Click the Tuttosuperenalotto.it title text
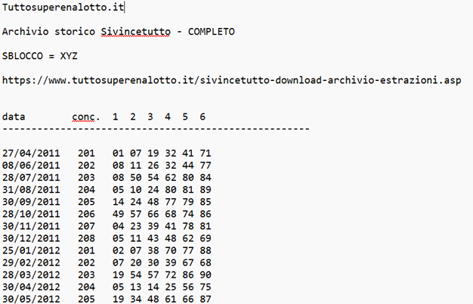Viewport: 473px width, 304px height. point(63,8)
